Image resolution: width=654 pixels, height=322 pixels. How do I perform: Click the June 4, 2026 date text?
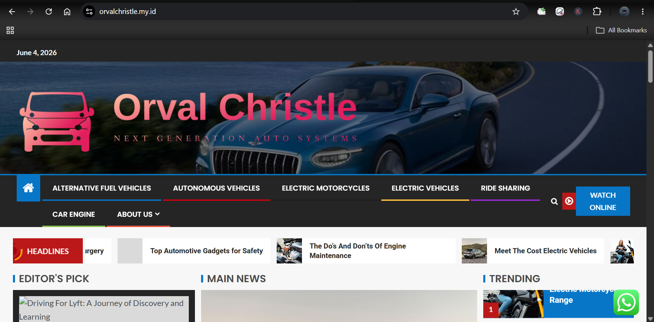click(x=37, y=53)
